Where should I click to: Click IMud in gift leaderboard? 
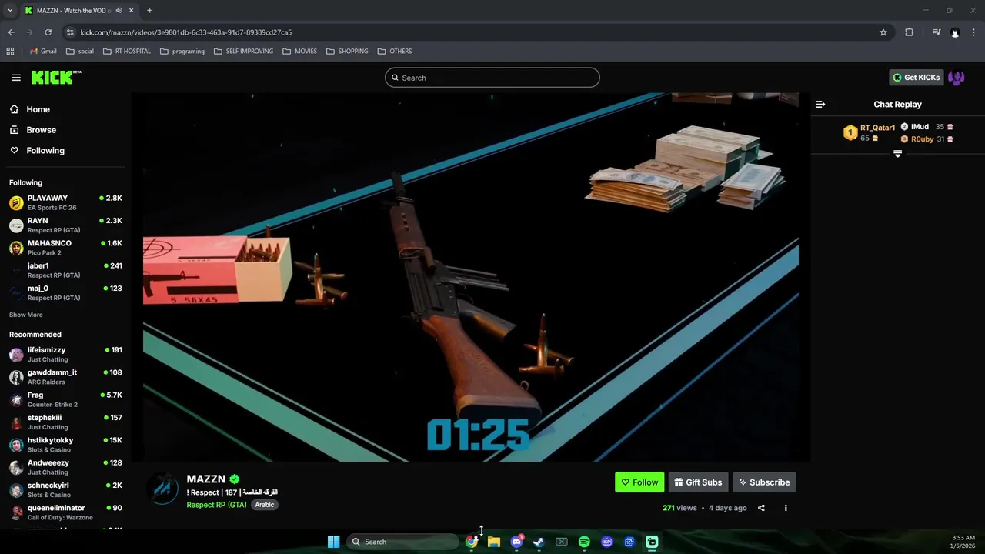920,127
